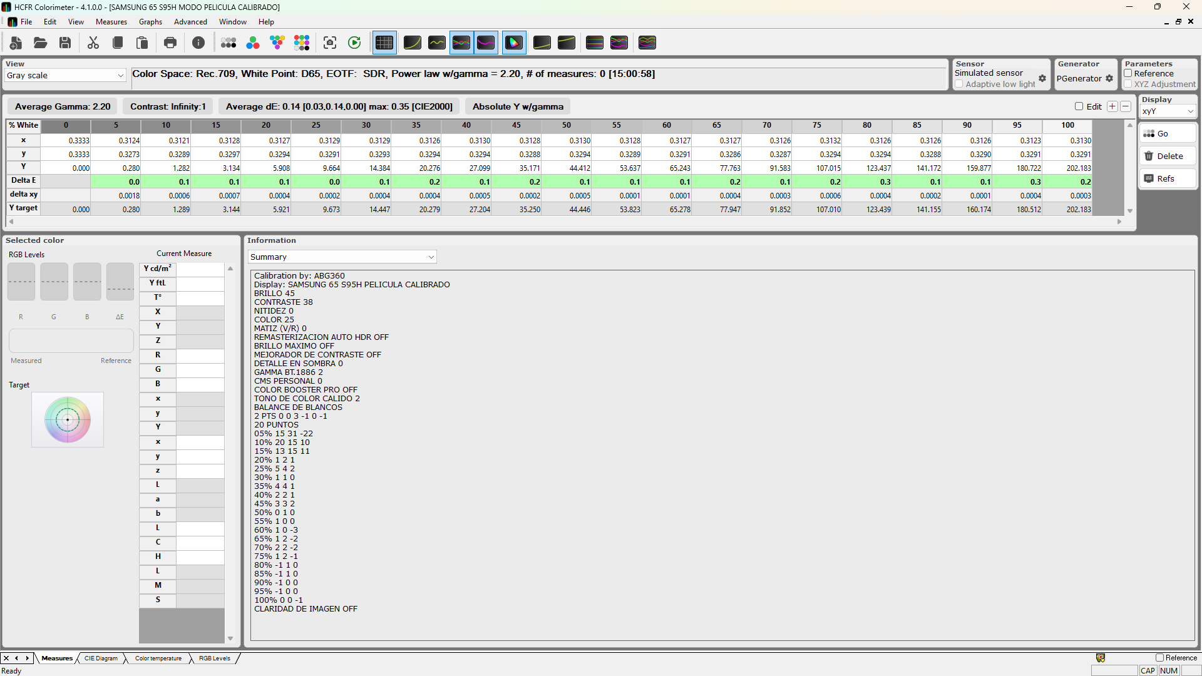Image resolution: width=1202 pixels, height=676 pixels.
Task: Open the luminance graph icon
Action: pos(413,43)
